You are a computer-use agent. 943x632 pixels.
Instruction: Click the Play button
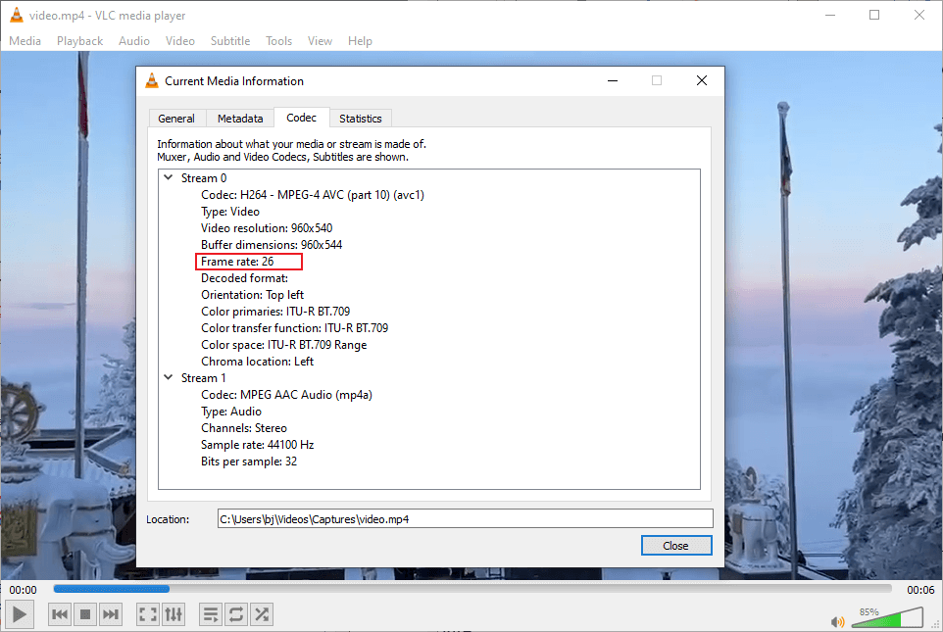19,614
